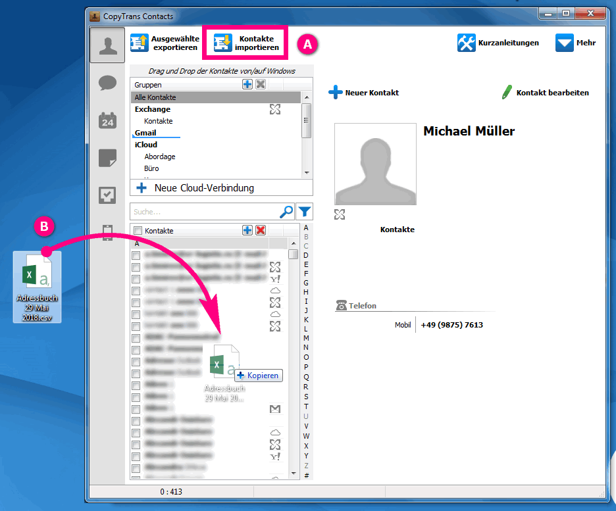Click Kontakt bearbeiten button

click(x=546, y=93)
